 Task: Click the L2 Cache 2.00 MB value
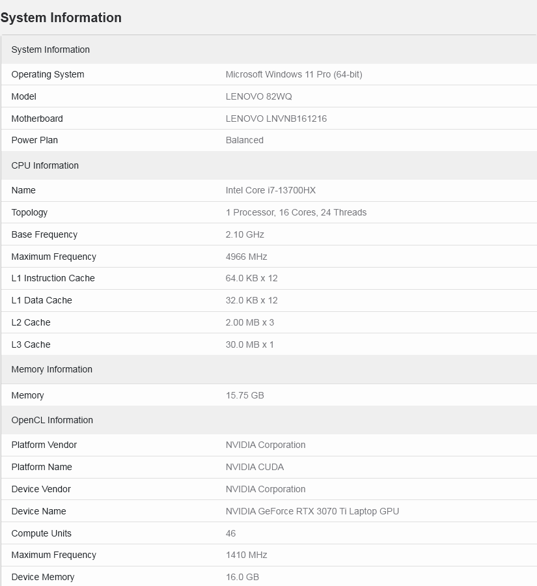coord(249,322)
